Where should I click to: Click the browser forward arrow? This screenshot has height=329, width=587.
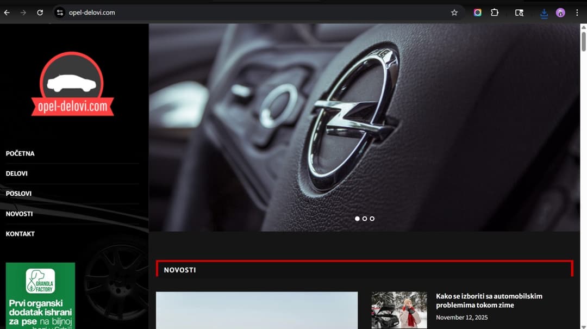[x=23, y=13]
